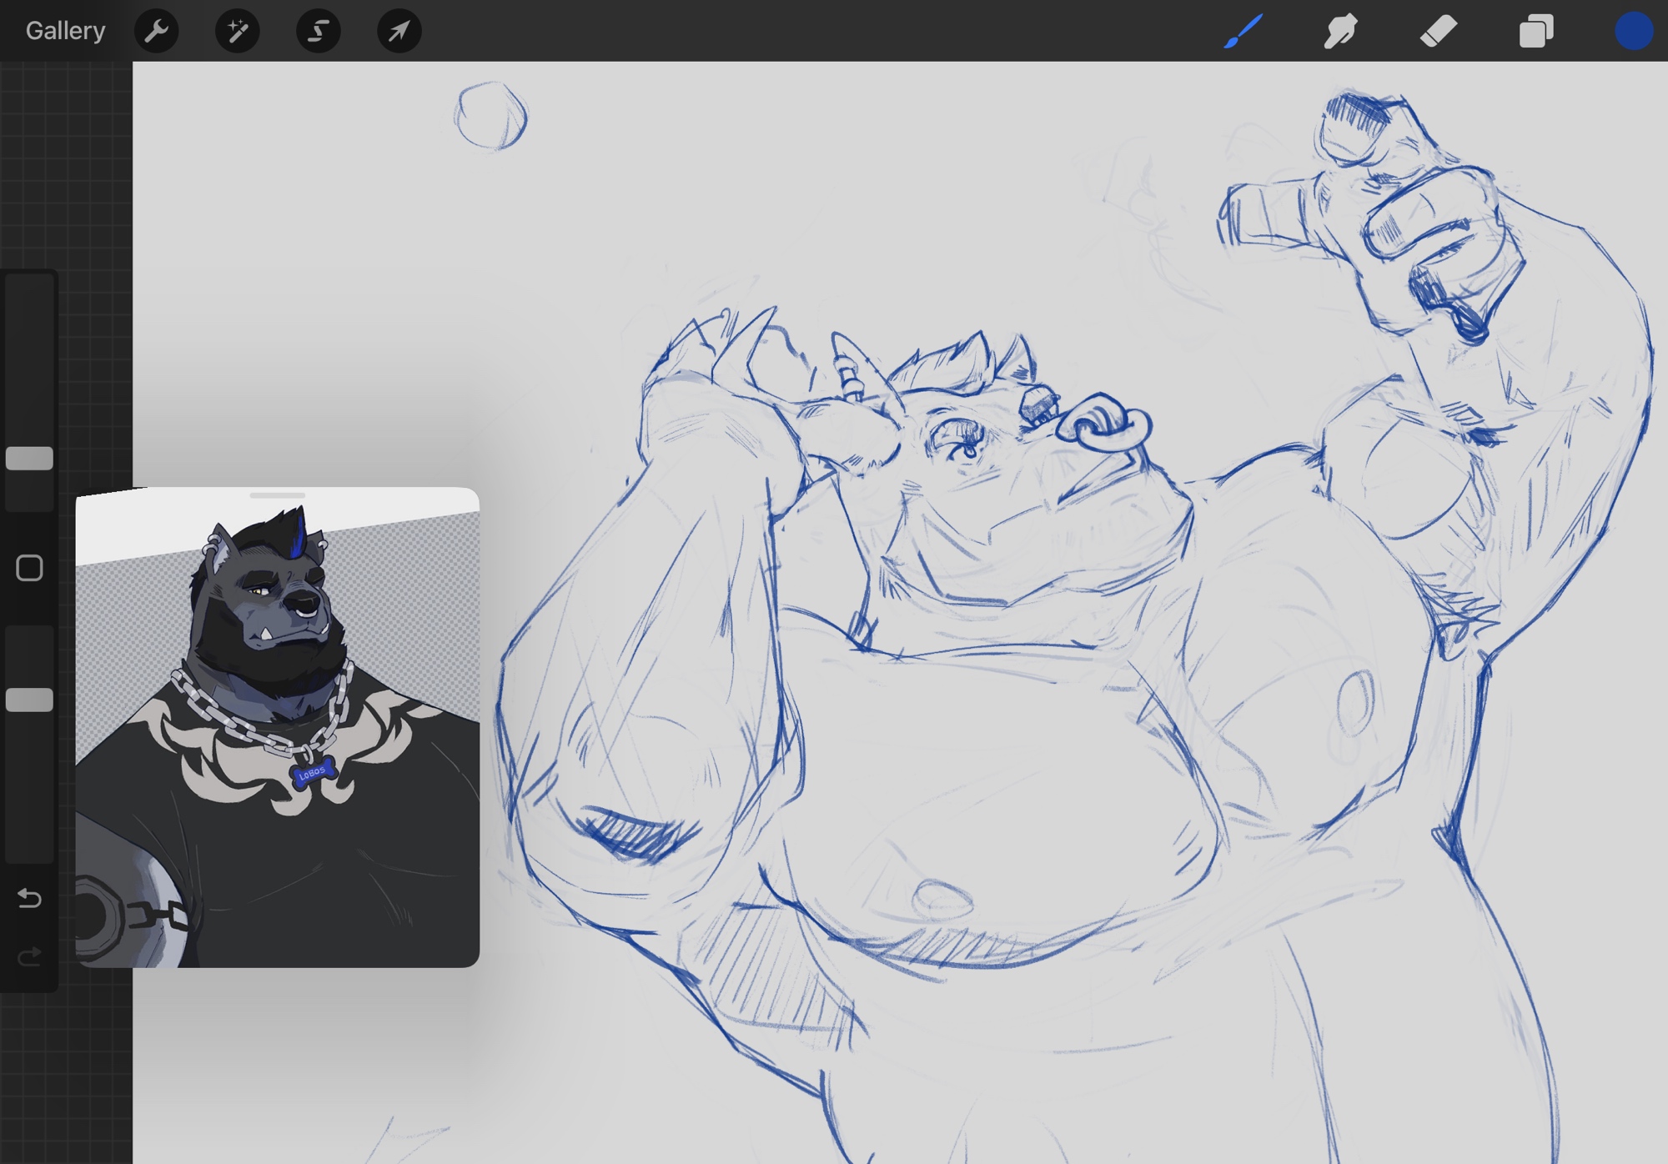Open the blue active color picker
The width and height of the screenshot is (1668, 1164).
coord(1633,31)
